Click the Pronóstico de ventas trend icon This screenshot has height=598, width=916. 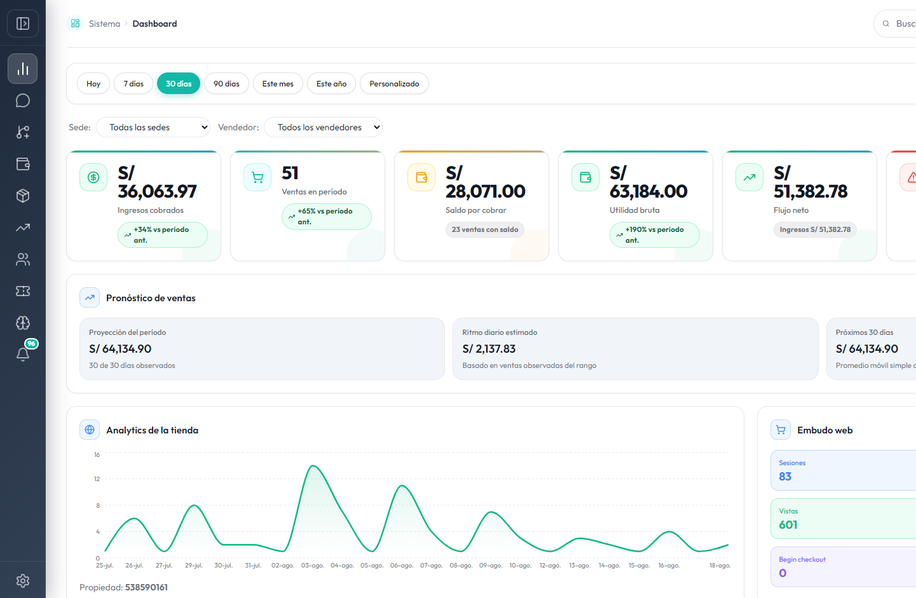pos(90,297)
